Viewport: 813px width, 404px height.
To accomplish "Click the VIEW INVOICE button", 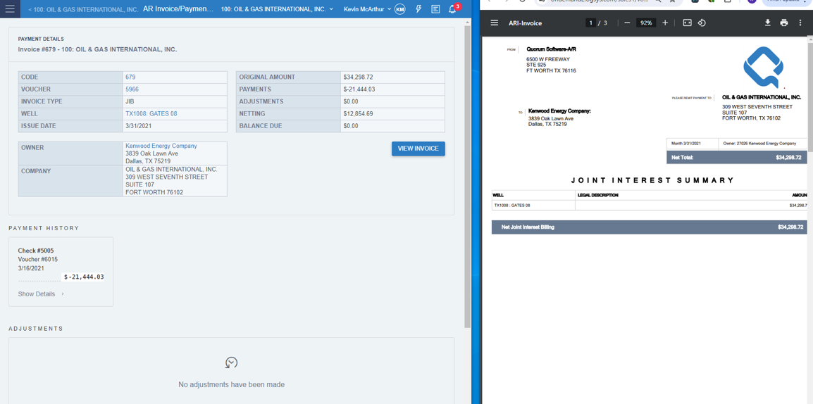I will 418,149.
